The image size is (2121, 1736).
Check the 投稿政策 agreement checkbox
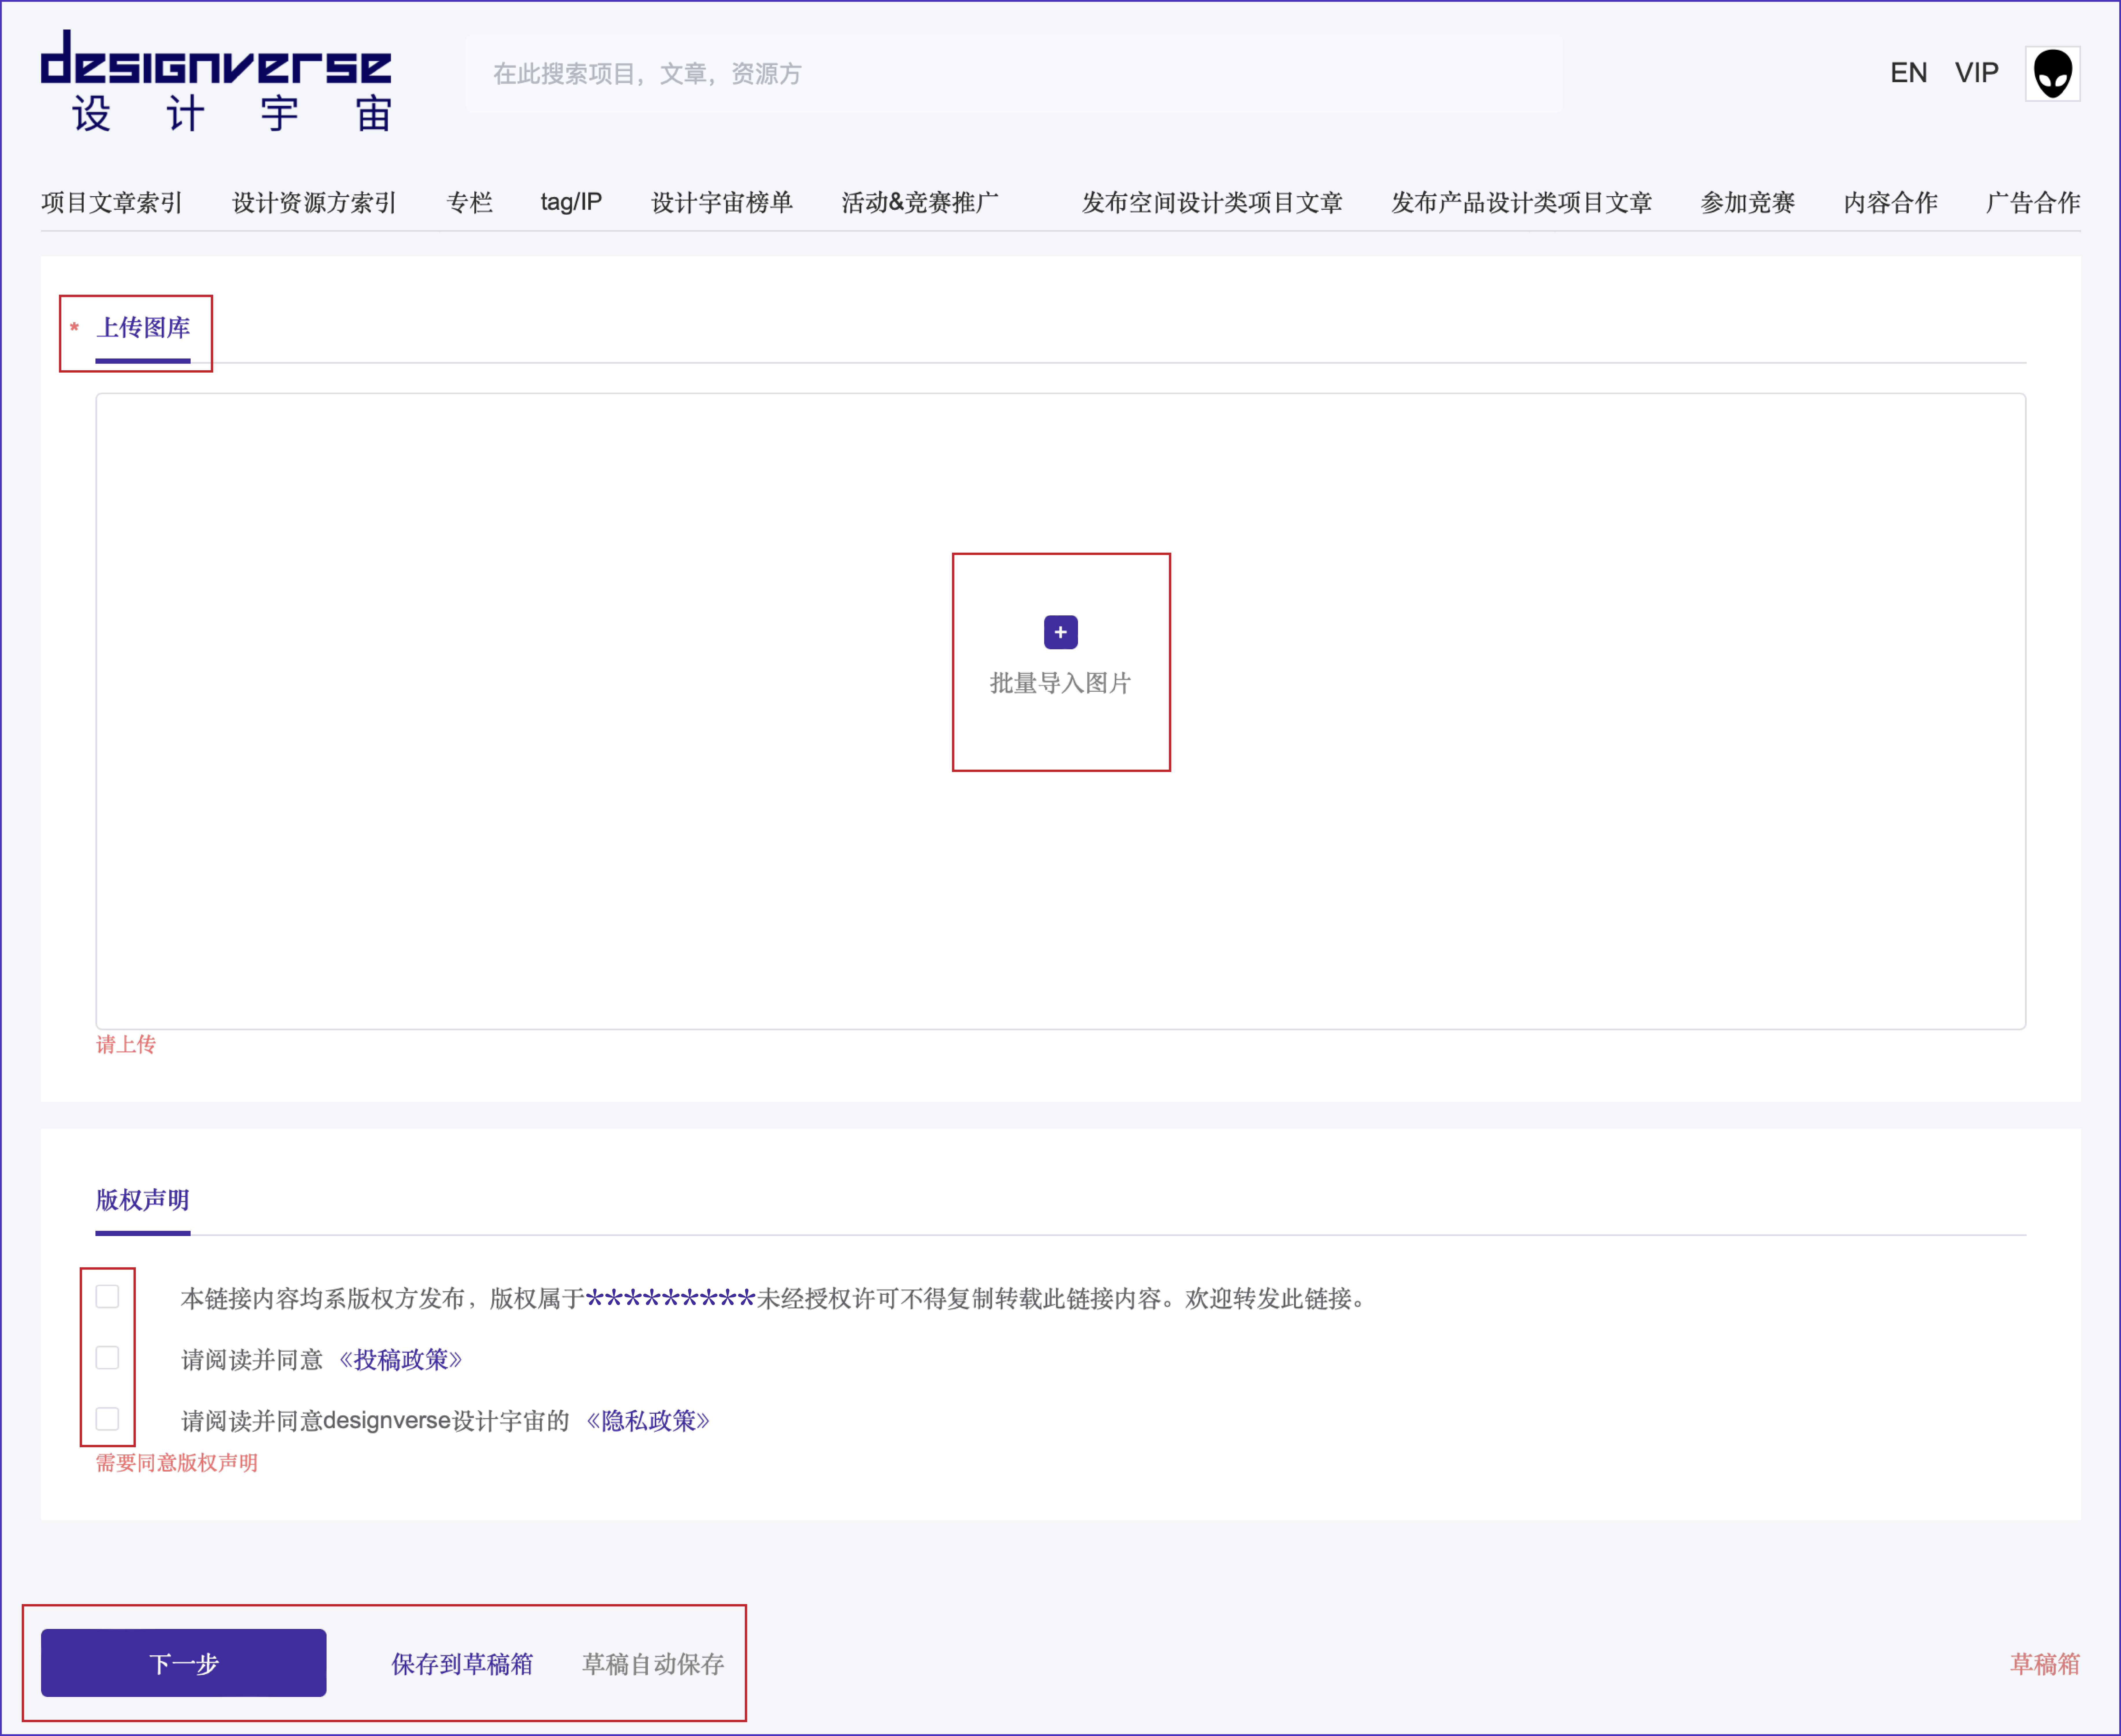pos(107,1358)
